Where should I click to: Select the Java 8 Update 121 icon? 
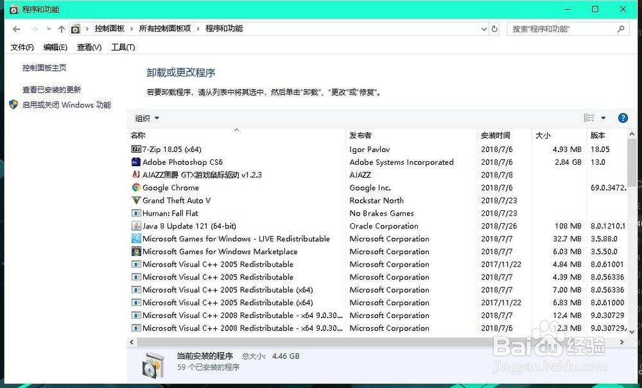pos(135,226)
